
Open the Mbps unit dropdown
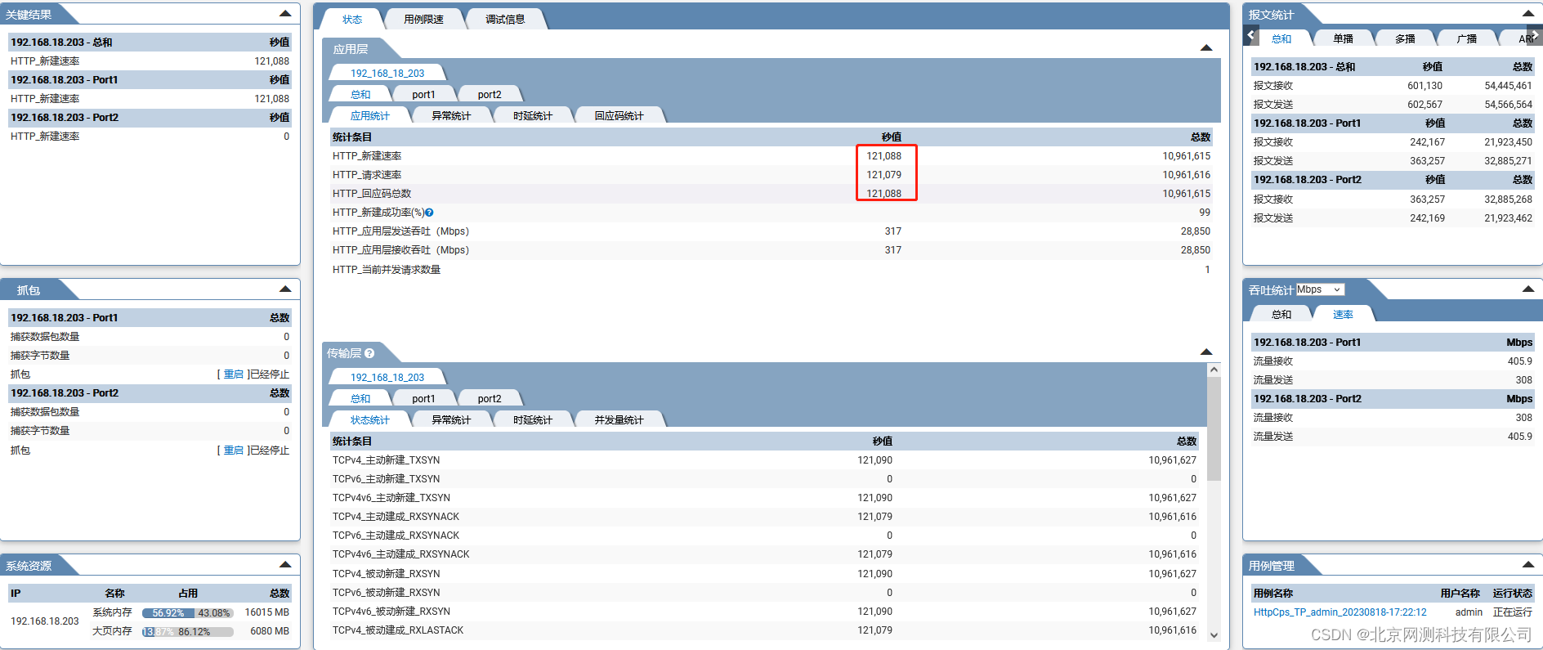1320,289
